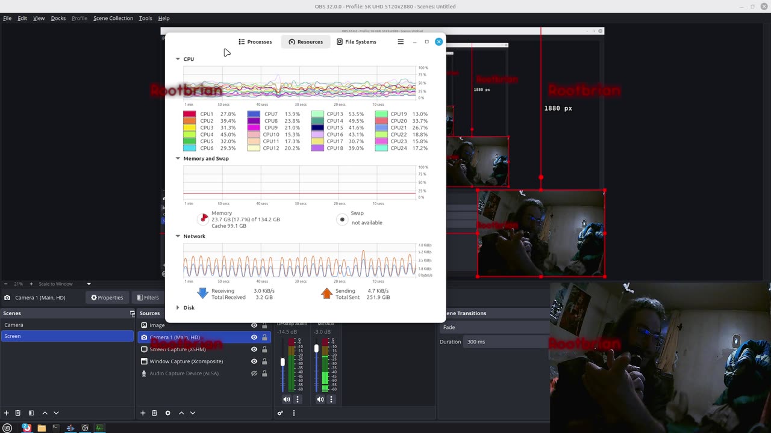This screenshot has height=433, width=771.
Task: Add a new scene with the plus icon
Action: coord(6,413)
